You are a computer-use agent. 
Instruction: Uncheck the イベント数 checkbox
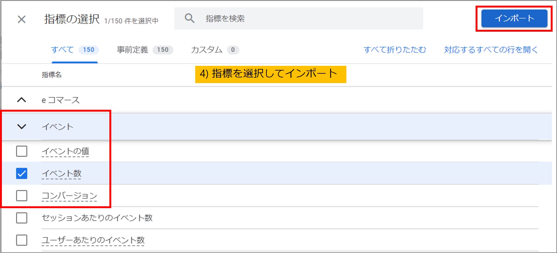[22, 173]
